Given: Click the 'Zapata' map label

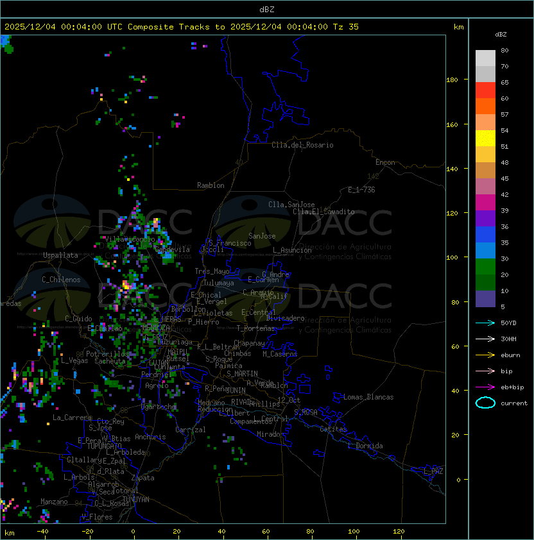Looking at the screenshot, I should click(142, 478).
